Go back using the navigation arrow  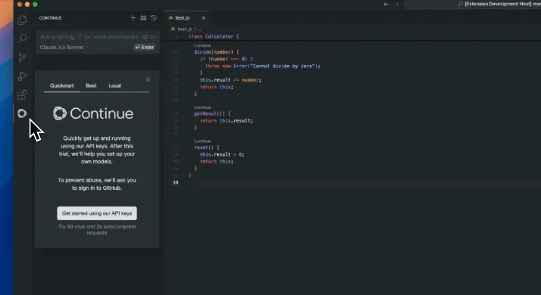(x=386, y=4)
